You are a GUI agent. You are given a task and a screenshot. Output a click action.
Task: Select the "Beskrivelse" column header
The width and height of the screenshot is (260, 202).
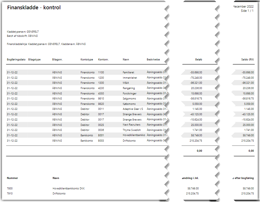(x=153, y=60)
